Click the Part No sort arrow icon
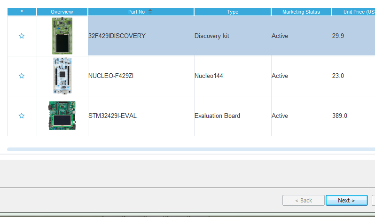Image resolution: width=375 pixels, height=217 pixels. click(150, 11)
